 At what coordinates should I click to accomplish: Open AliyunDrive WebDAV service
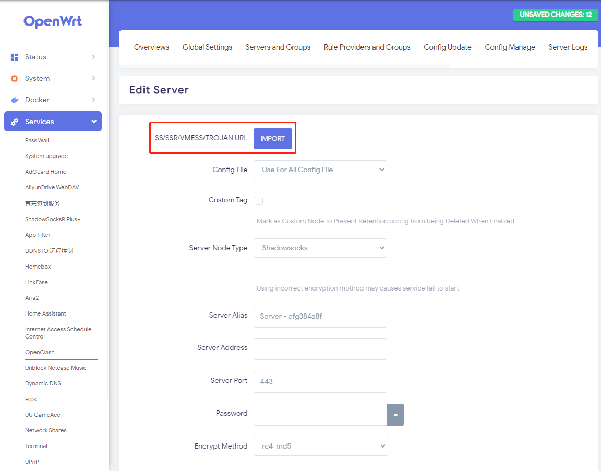click(52, 187)
